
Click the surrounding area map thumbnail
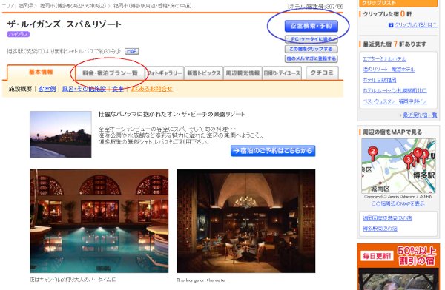pos(398,166)
